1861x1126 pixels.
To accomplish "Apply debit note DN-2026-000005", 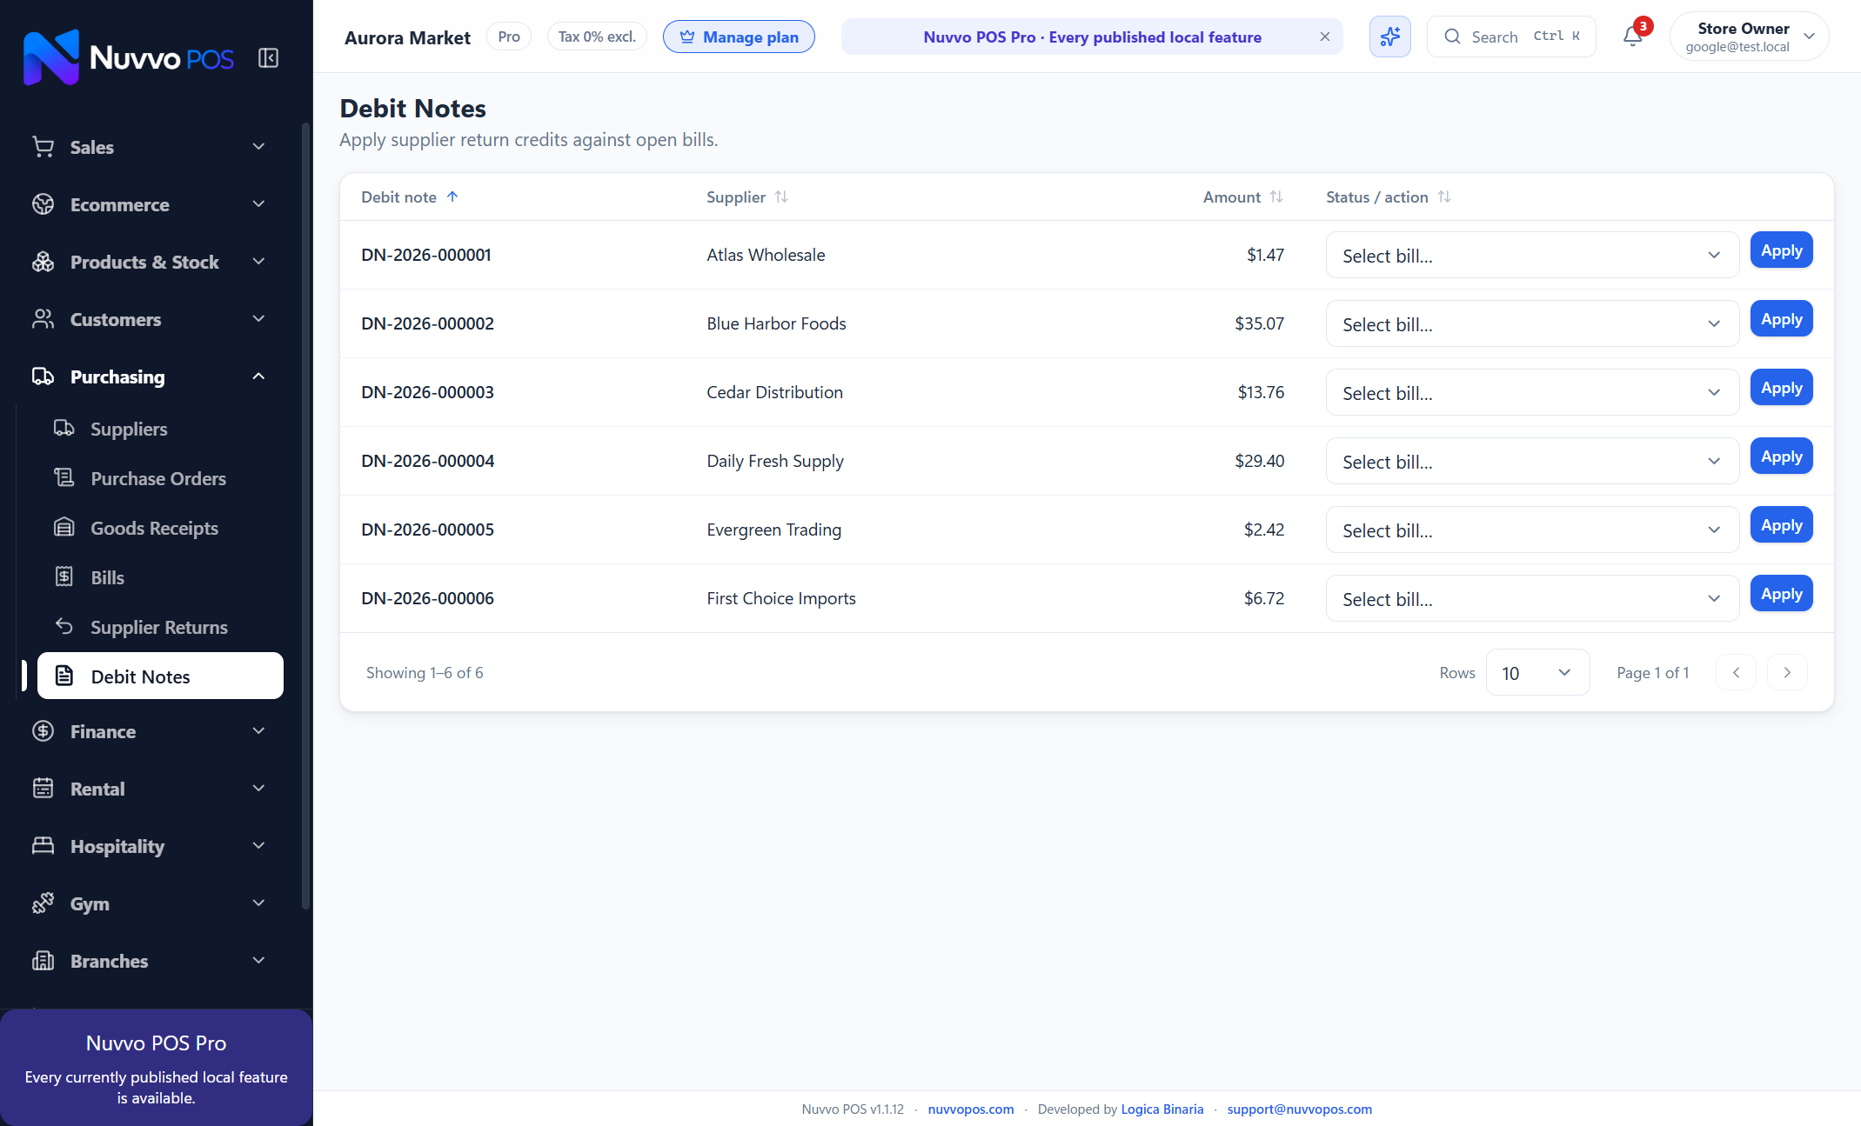I will [1781, 525].
